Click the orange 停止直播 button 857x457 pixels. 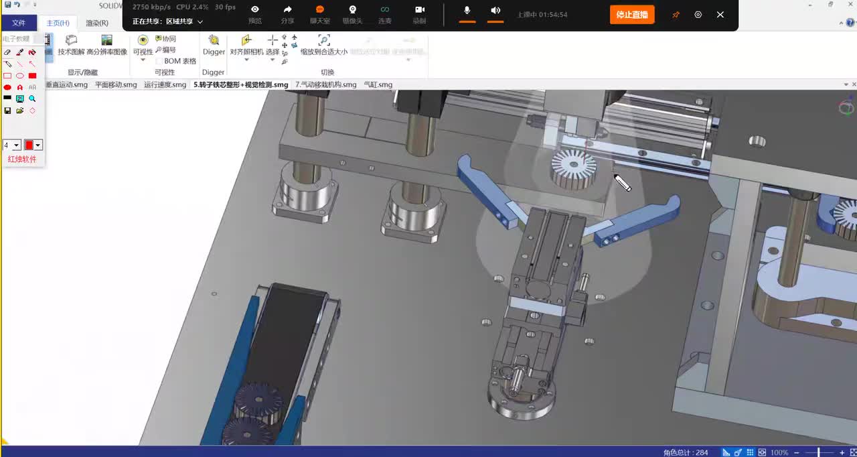[x=632, y=14]
